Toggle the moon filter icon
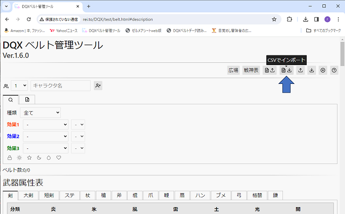The width and height of the screenshot is (345, 214). [x=39, y=158]
